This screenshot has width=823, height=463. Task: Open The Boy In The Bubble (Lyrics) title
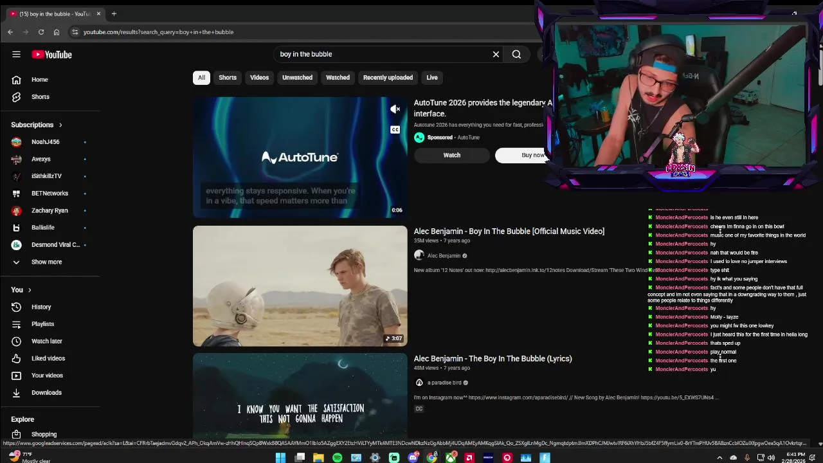click(493, 359)
